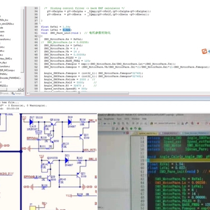
Task: Uncomment selection icon
Action: (146, 124)
